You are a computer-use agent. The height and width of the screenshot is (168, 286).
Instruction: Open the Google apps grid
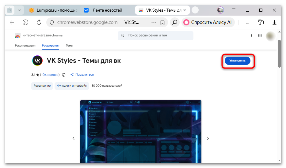tap(260, 35)
